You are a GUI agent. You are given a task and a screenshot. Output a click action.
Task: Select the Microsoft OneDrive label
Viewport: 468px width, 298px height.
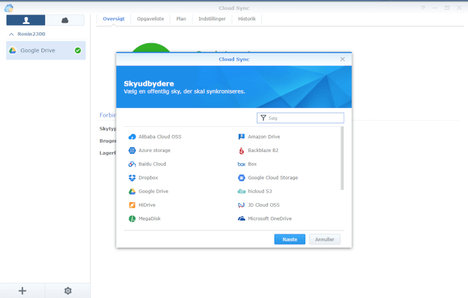(270, 219)
